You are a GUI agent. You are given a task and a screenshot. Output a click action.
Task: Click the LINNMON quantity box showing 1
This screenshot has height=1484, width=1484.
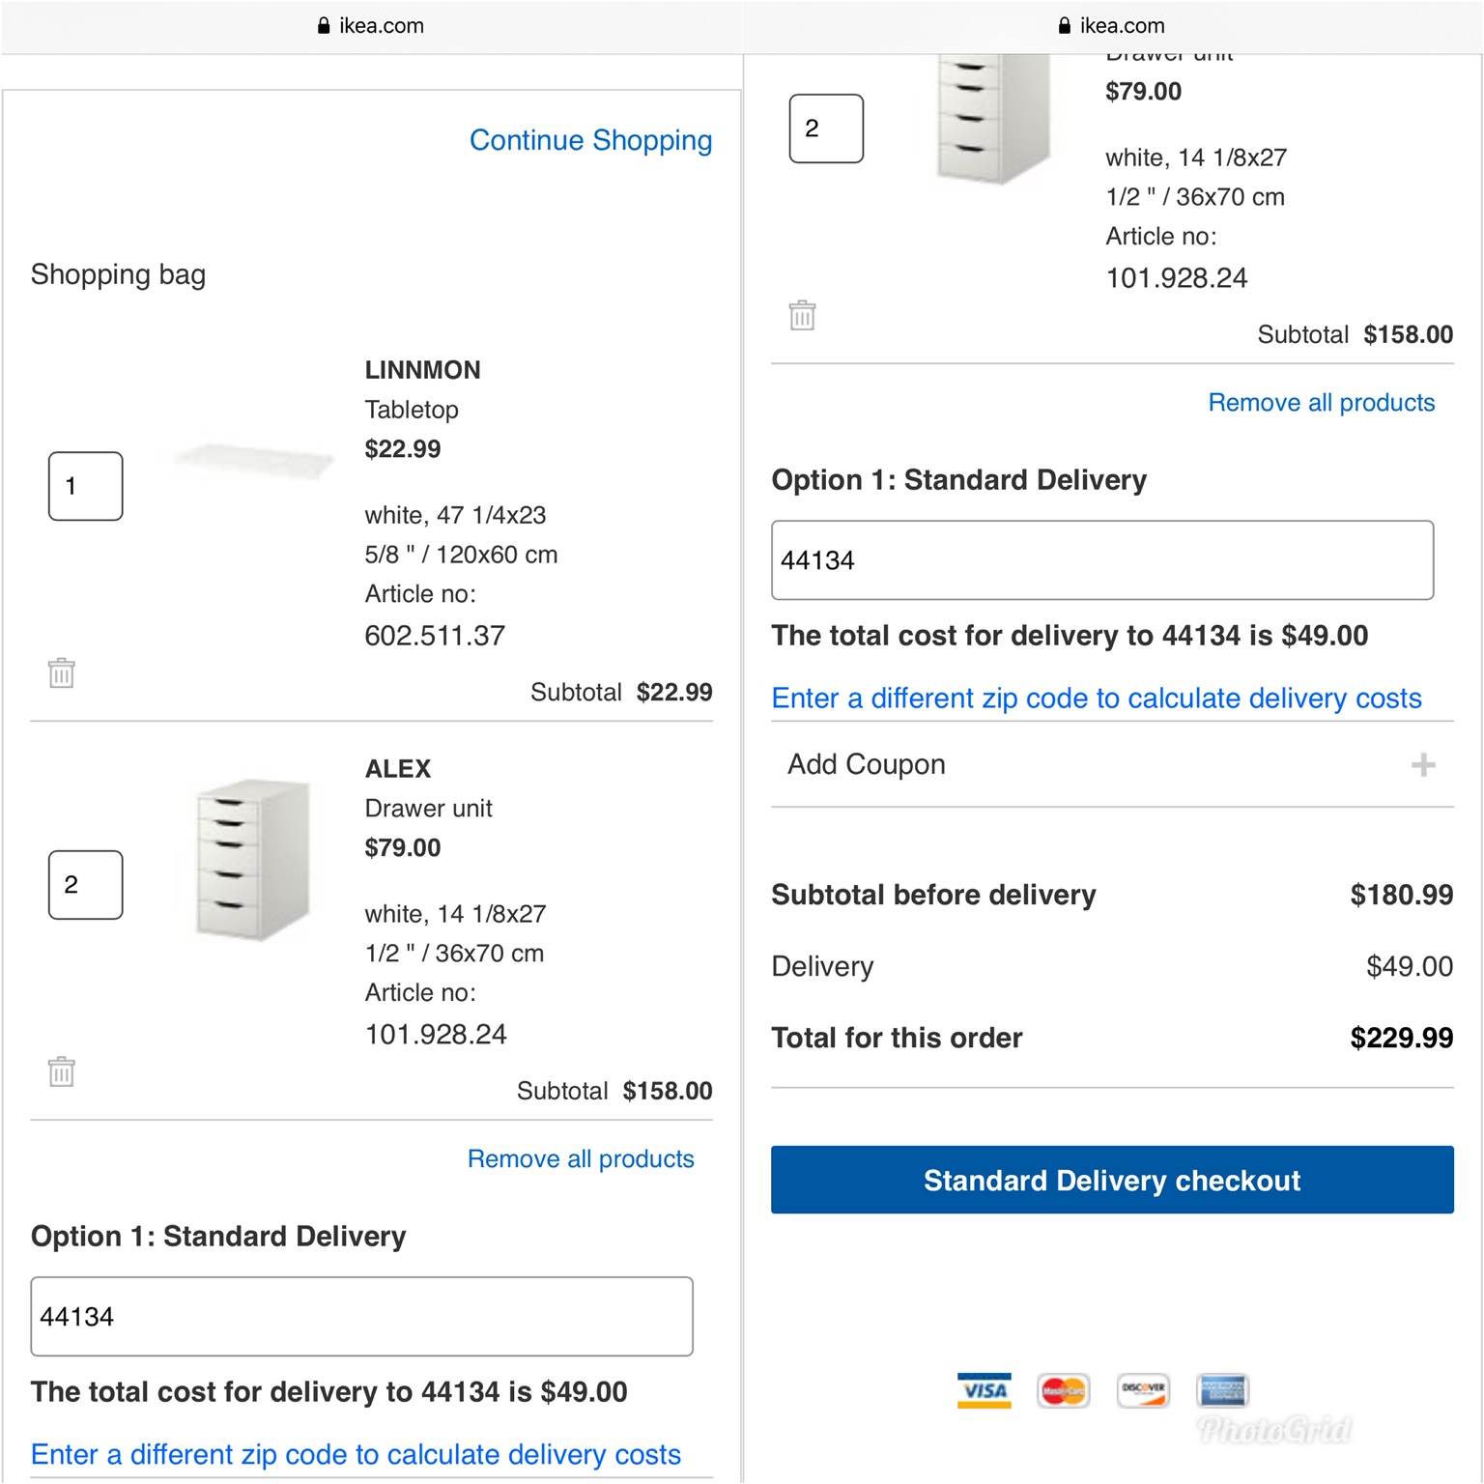86,486
